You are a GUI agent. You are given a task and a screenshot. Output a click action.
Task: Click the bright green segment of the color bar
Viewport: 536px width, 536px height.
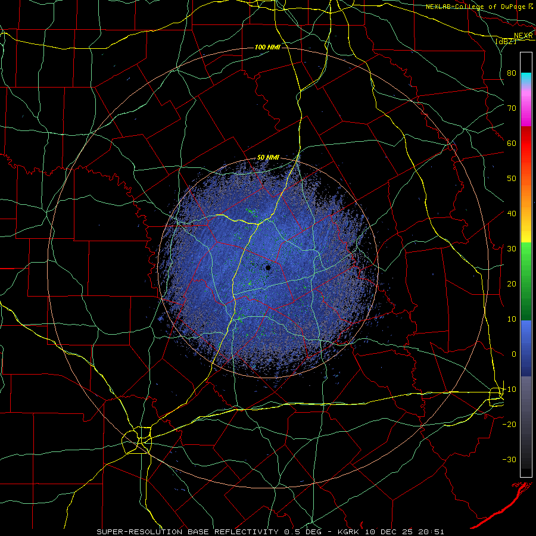pos(526,255)
